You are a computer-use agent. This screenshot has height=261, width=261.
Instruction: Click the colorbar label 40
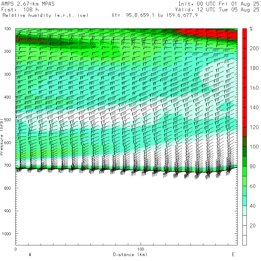tap(253, 206)
